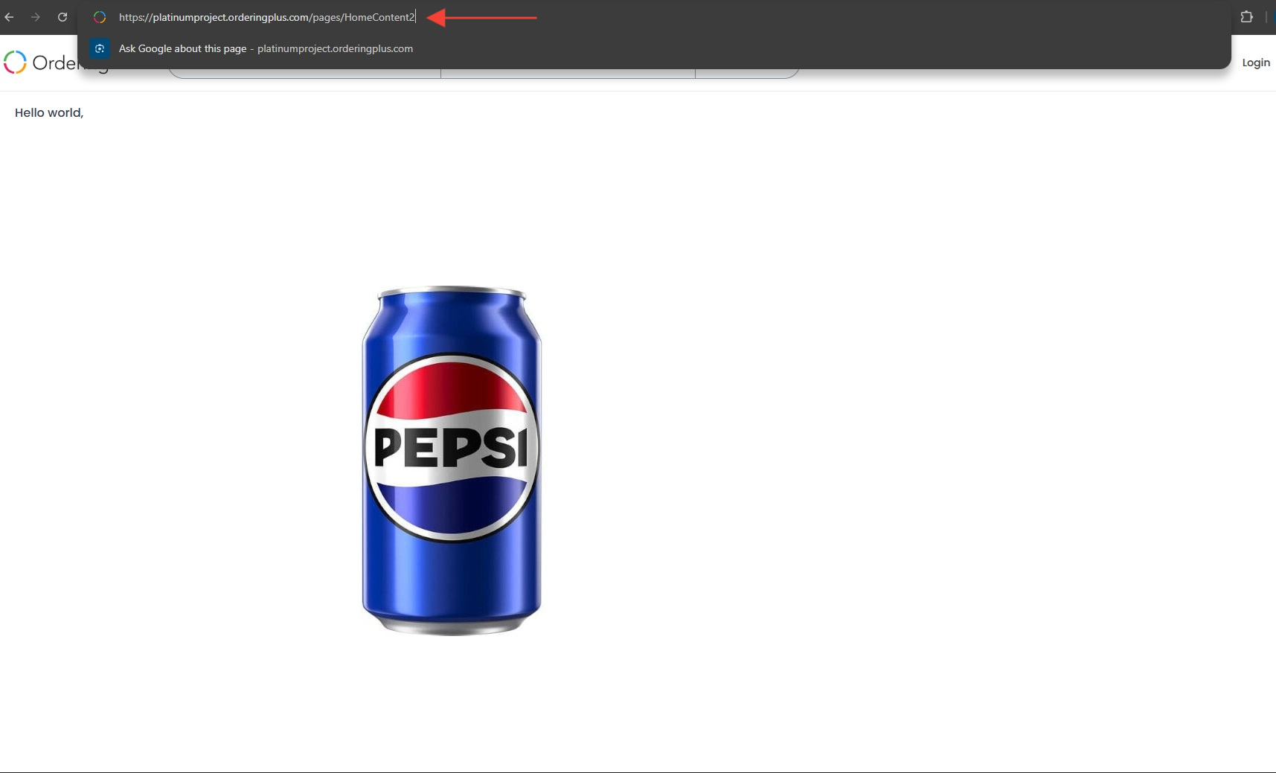Click the browser forward arrow
The image size is (1276, 773).
[x=36, y=17]
